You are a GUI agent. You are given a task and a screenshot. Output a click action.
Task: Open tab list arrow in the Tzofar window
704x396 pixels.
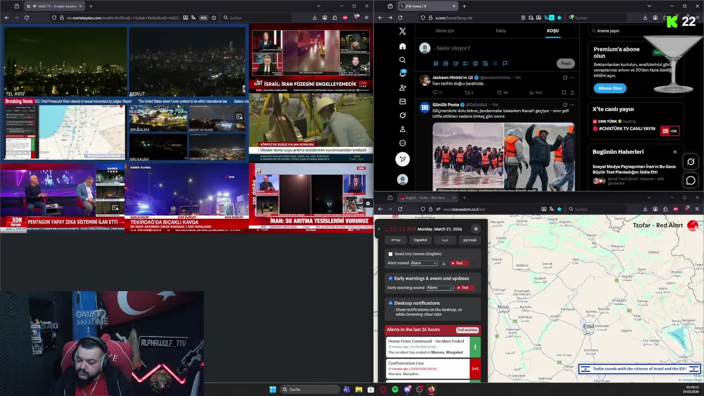tap(649, 197)
